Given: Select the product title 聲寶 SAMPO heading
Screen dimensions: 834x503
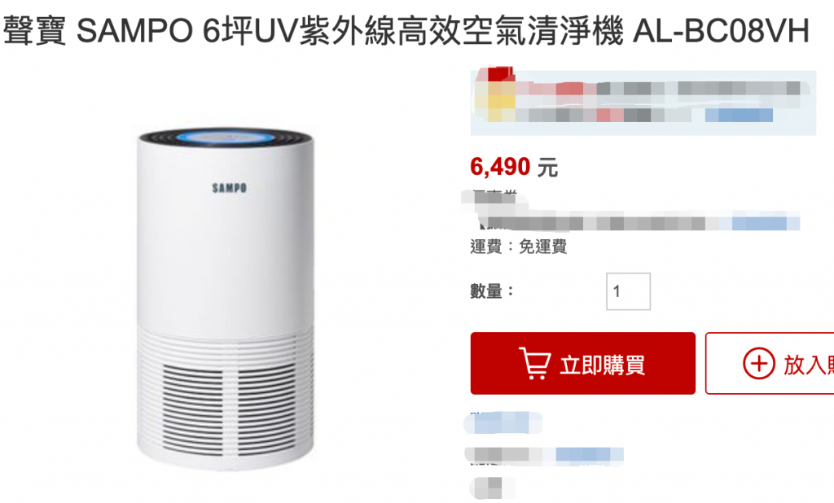Looking at the screenshot, I should click(x=406, y=30).
